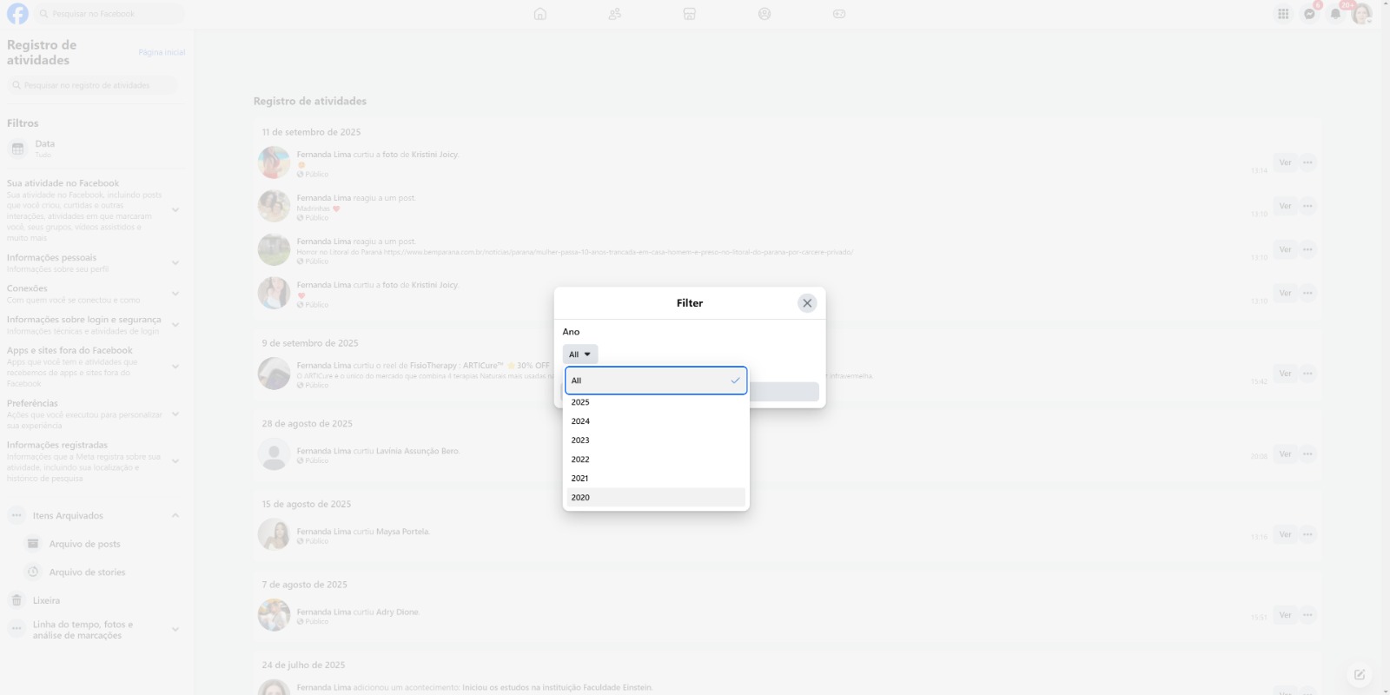Collapse the Ano year dropdown button
The image size is (1390, 695).
coord(580,354)
